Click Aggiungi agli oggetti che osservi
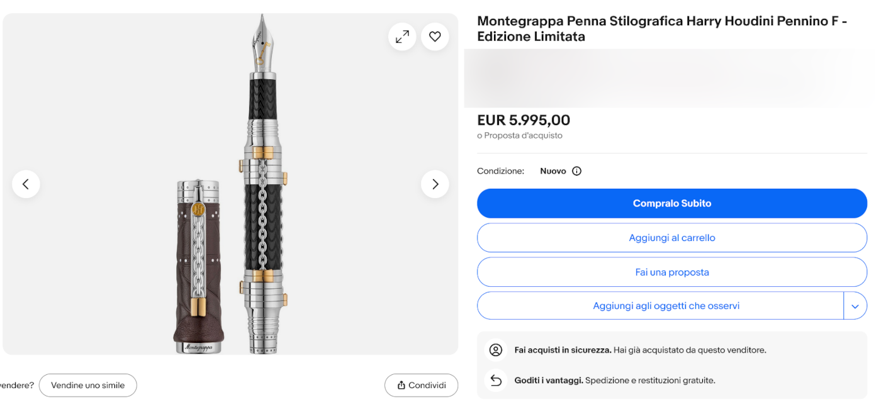Image resolution: width=881 pixels, height=402 pixels. tap(666, 306)
